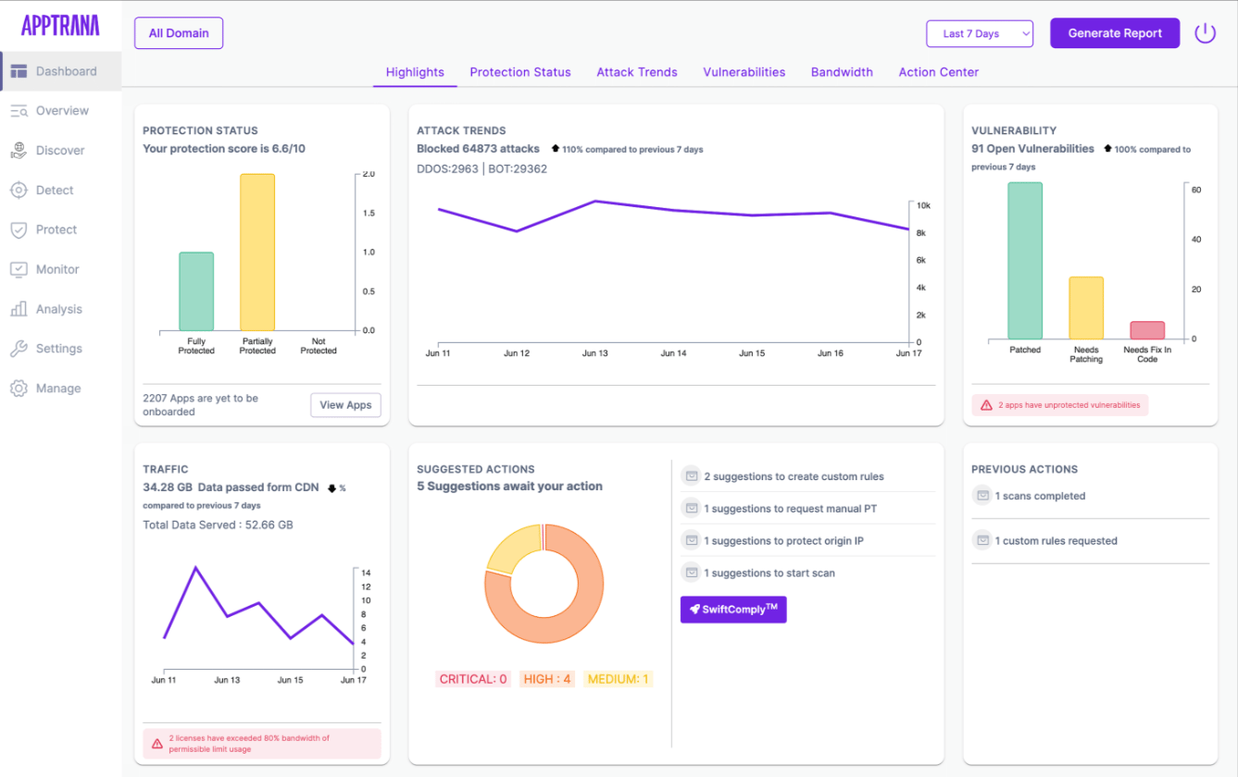Click the Overview search-list icon
Screen dimensions: 1238x777
click(19, 111)
